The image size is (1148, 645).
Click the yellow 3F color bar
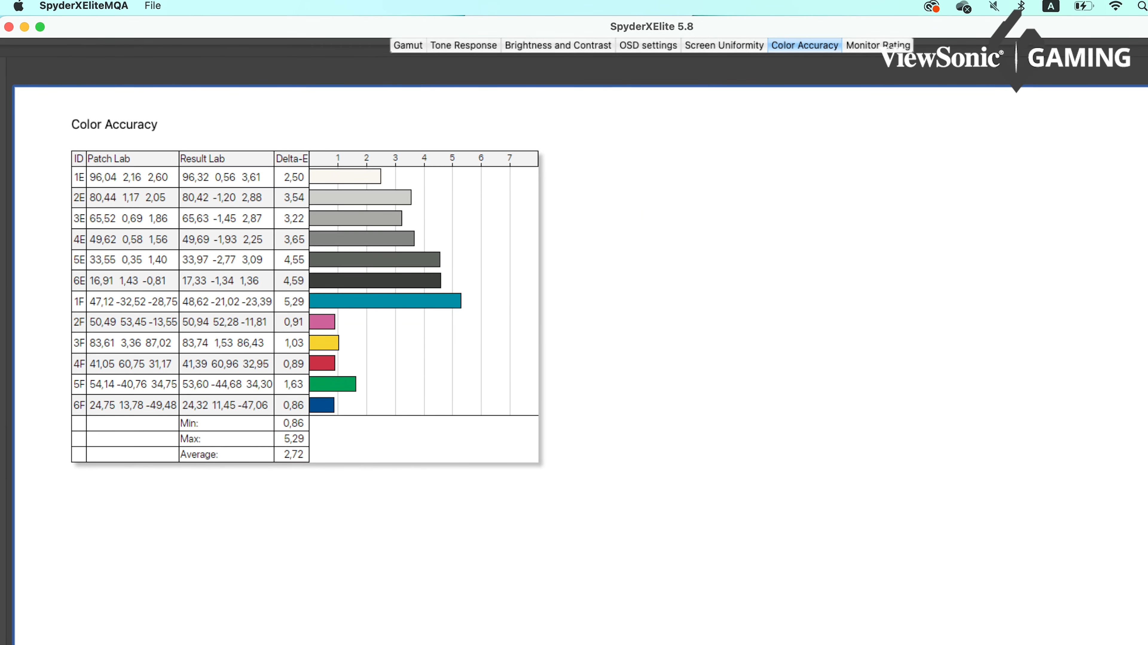[324, 343]
